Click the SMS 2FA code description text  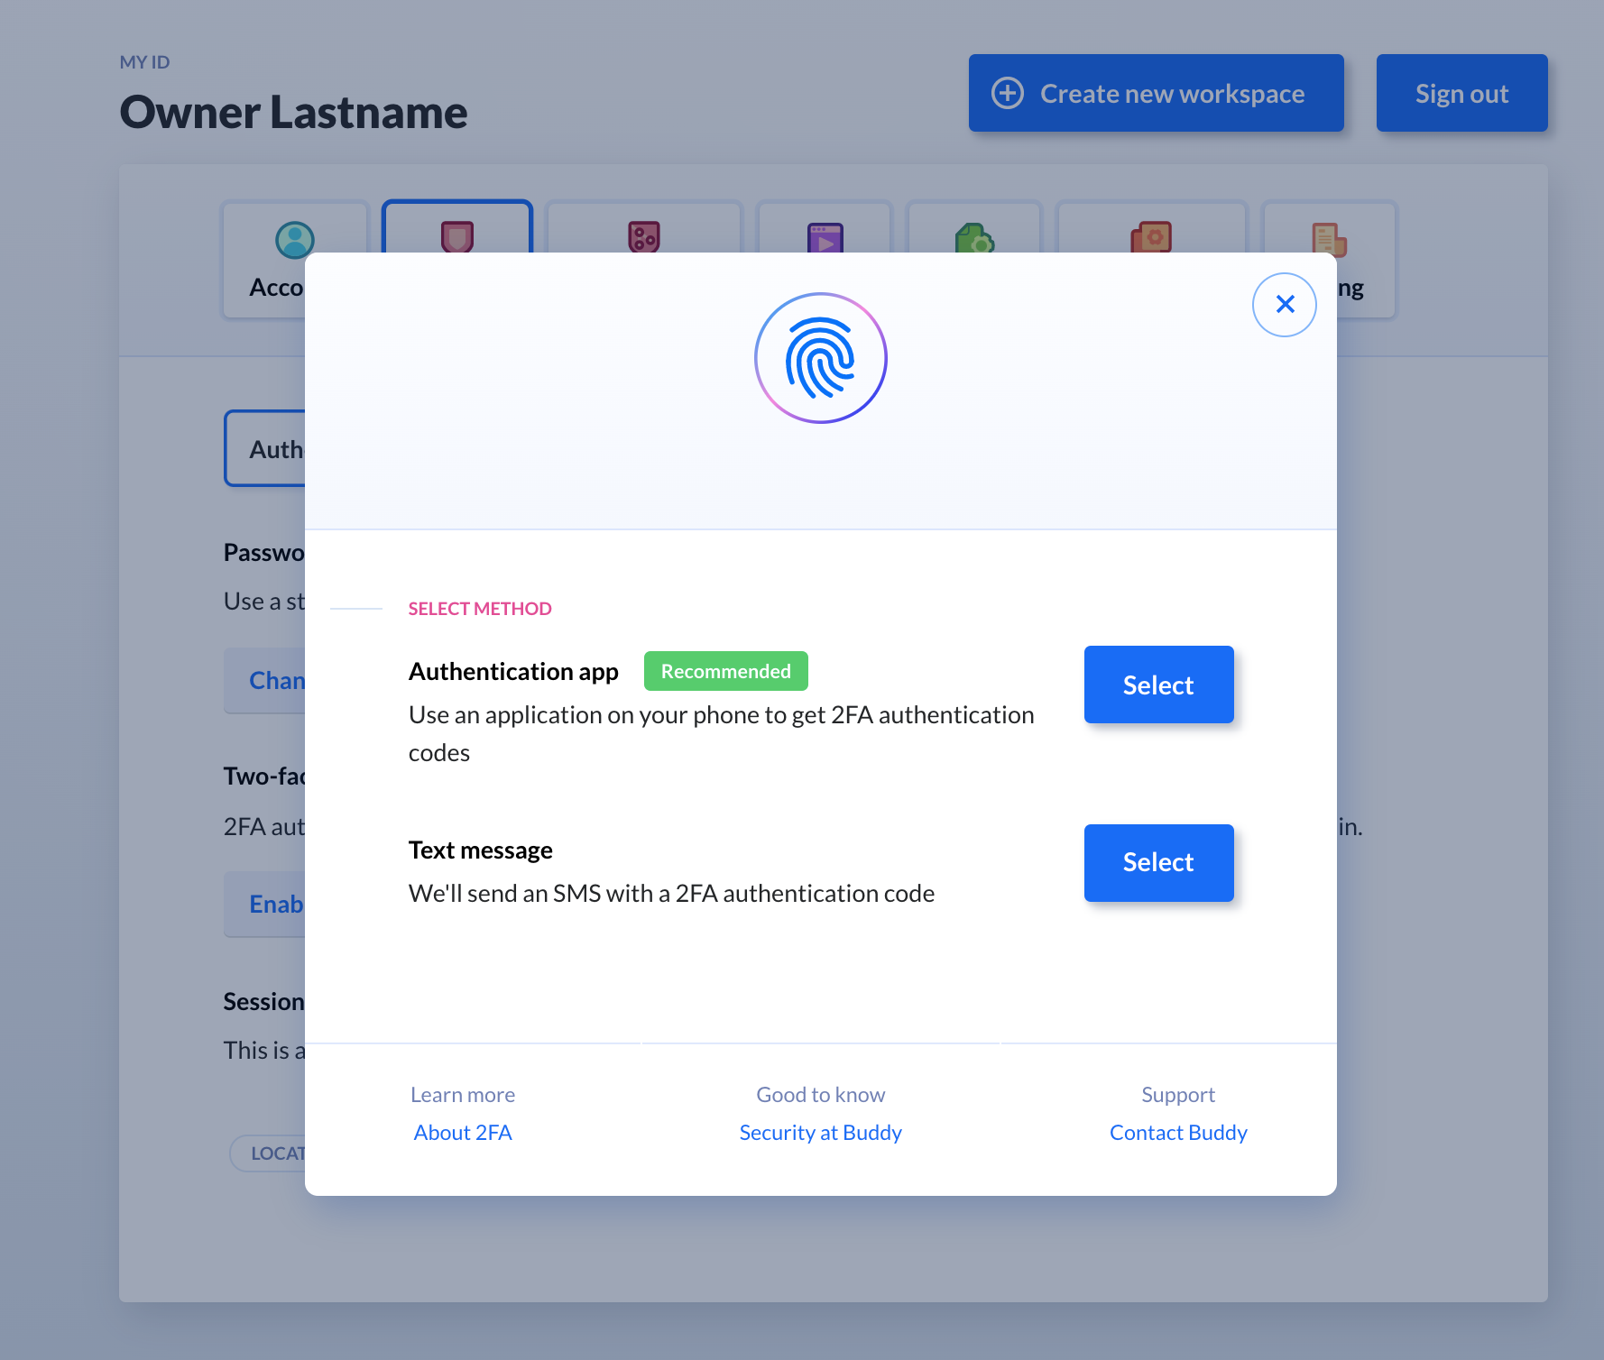(x=671, y=894)
